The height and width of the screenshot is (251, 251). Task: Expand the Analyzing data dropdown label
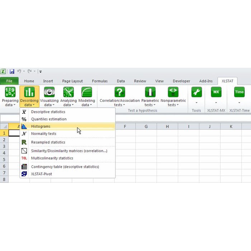pos(68,103)
